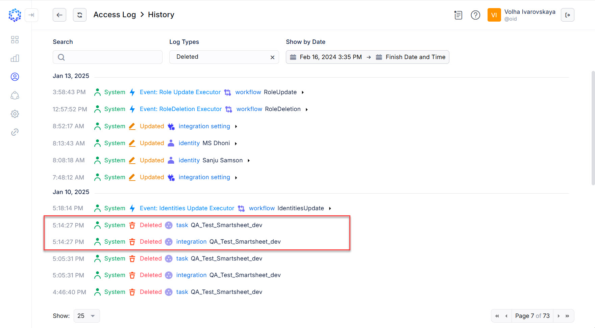This screenshot has height=328, width=595.
Task: Open the integrations share icon in sidebar
Action: pos(15,95)
